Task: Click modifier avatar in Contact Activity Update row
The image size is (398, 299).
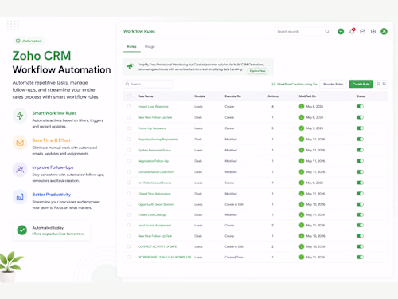Action: [302, 246]
